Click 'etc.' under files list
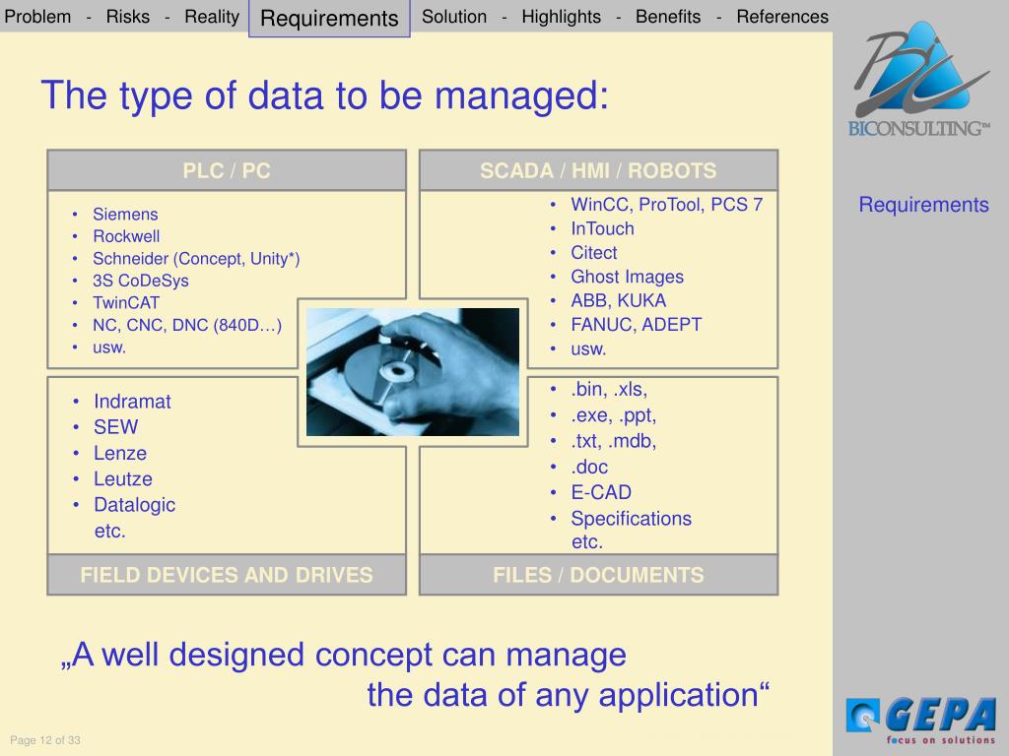This screenshot has width=1009, height=756. 587,541
